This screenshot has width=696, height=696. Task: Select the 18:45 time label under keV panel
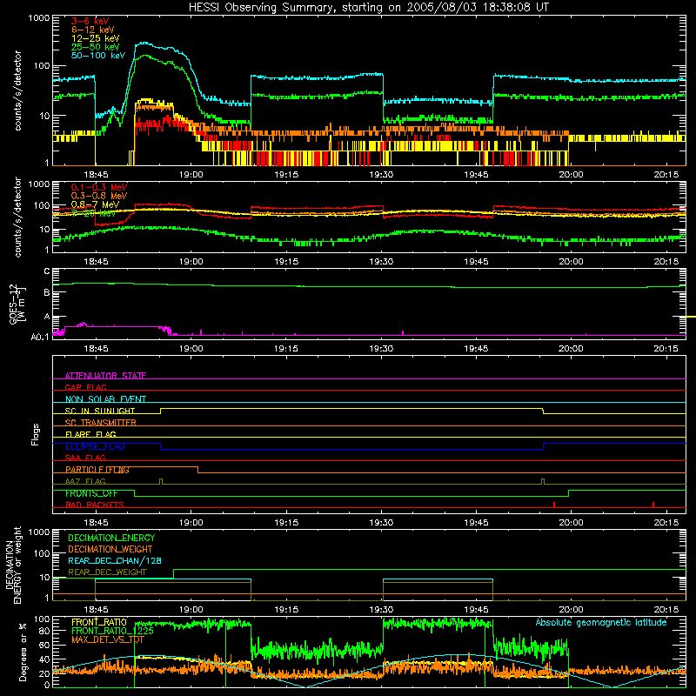[96, 175]
